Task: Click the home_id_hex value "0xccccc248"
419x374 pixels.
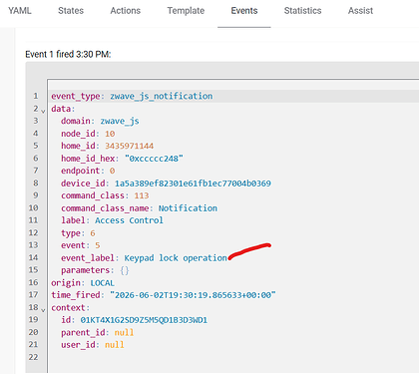Action: click(x=154, y=159)
